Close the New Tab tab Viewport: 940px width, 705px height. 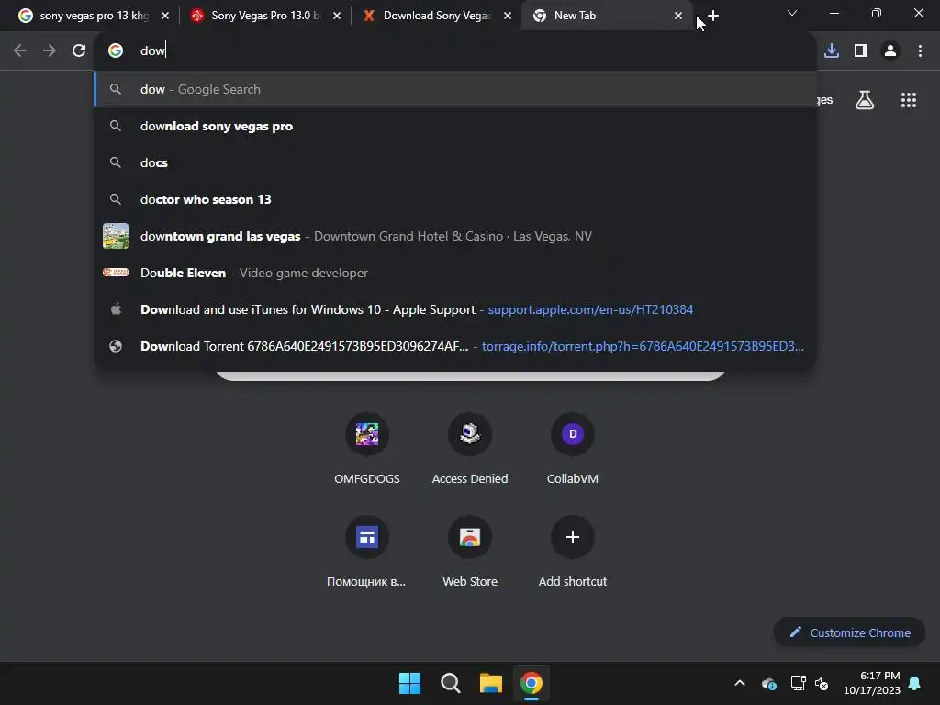pyautogui.click(x=678, y=16)
